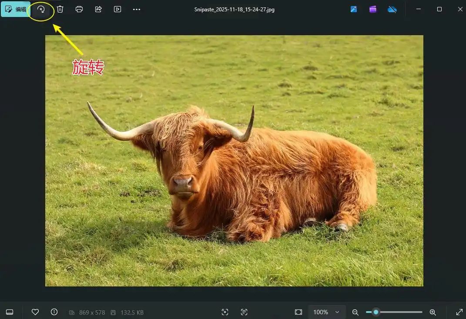This screenshot has height=319, width=466.
Task: Open the three-dot more options menu
Action: point(137,9)
